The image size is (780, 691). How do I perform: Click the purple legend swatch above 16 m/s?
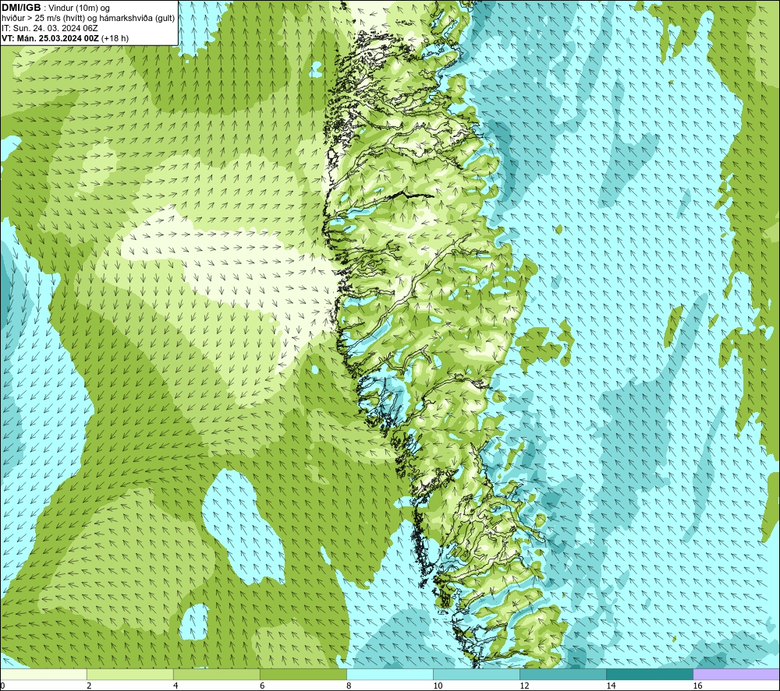click(736, 674)
